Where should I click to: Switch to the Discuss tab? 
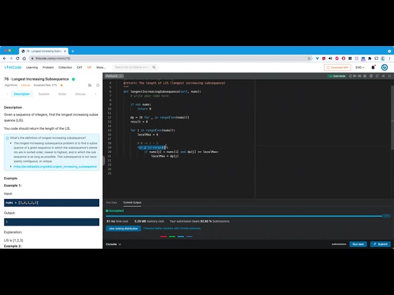(x=81, y=94)
